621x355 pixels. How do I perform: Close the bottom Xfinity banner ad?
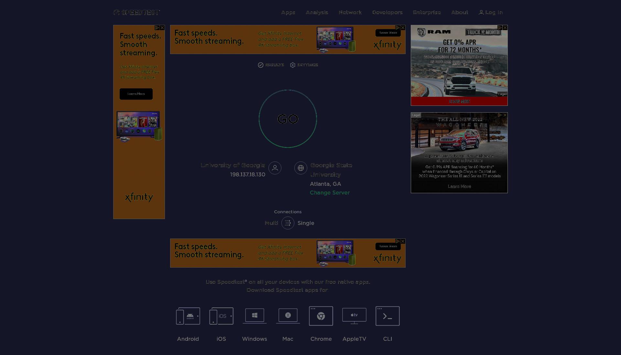tap(403, 241)
